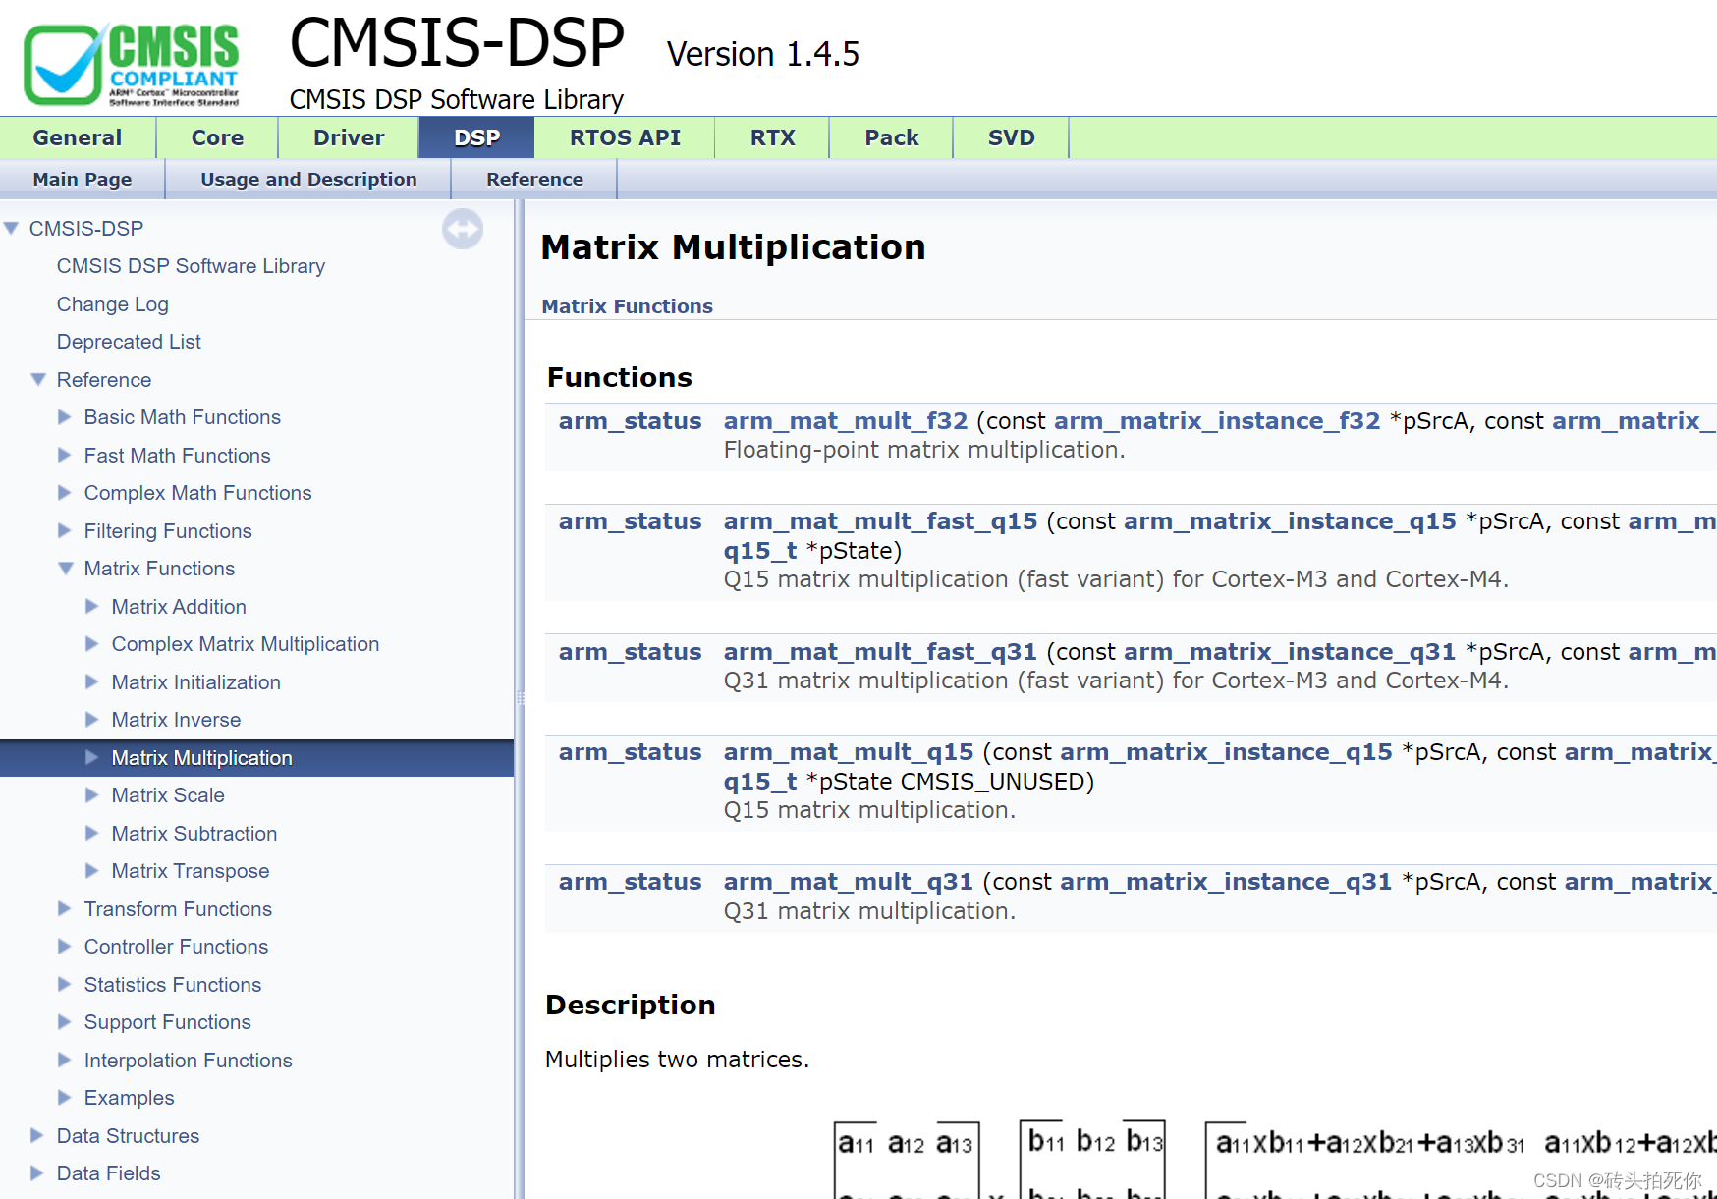Open arm_mat_mult_f32 function link
Viewport: 1717px width, 1199px height.
[x=846, y=421]
